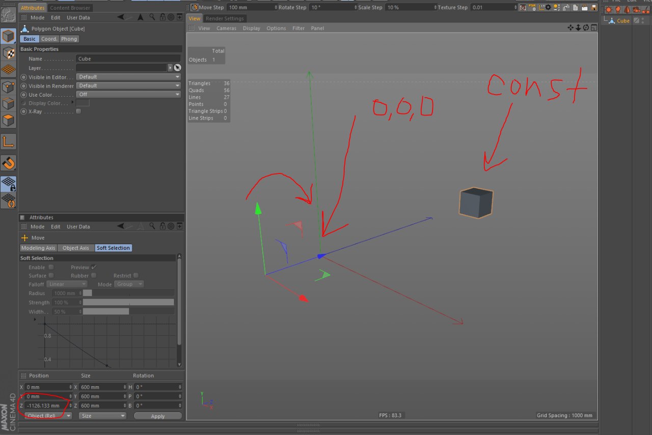The height and width of the screenshot is (435, 652).
Task: Click the camera icon in Object Manager toolbar
Action: pos(636,9)
